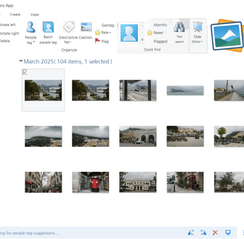Select the bus shelter road photo
This screenshot has height=239, width=244.
tap(138, 90)
